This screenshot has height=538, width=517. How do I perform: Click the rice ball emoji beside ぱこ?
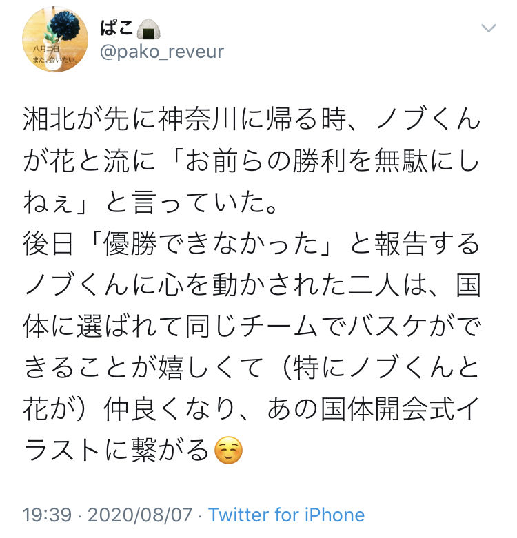(x=149, y=29)
